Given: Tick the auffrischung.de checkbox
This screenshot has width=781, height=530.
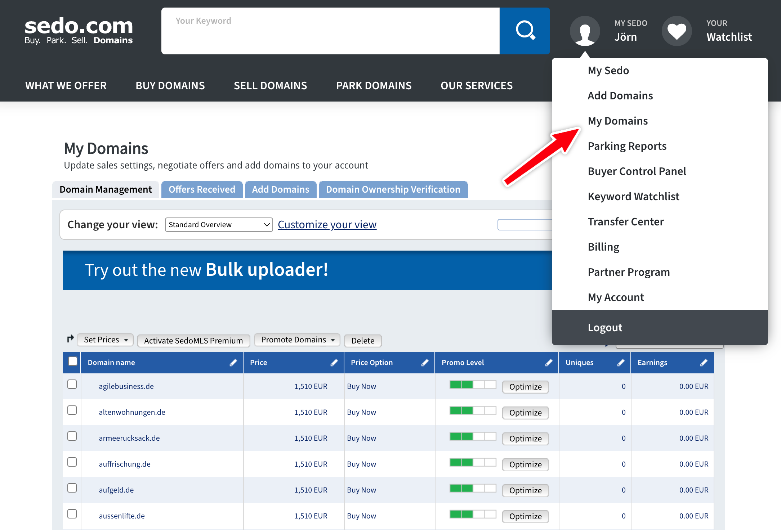Looking at the screenshot, I should [x=72, y=462].
